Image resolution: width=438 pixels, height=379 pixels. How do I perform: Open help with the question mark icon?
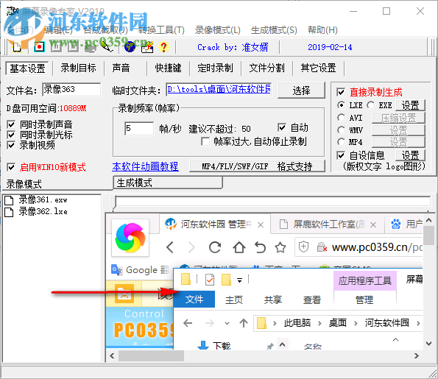click(163, 47)
